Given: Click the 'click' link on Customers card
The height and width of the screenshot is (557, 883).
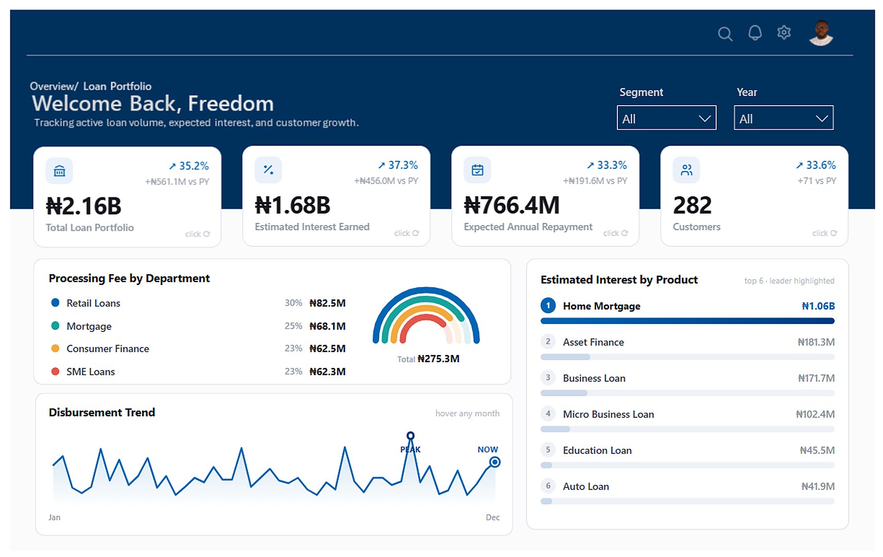Looking at the screenshot, I should (825, 233).
